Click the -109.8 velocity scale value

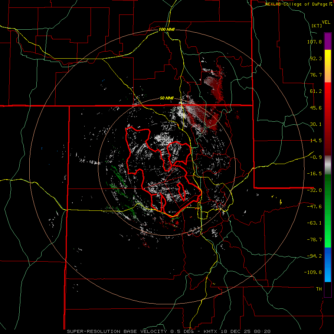(x=313, y=272)
